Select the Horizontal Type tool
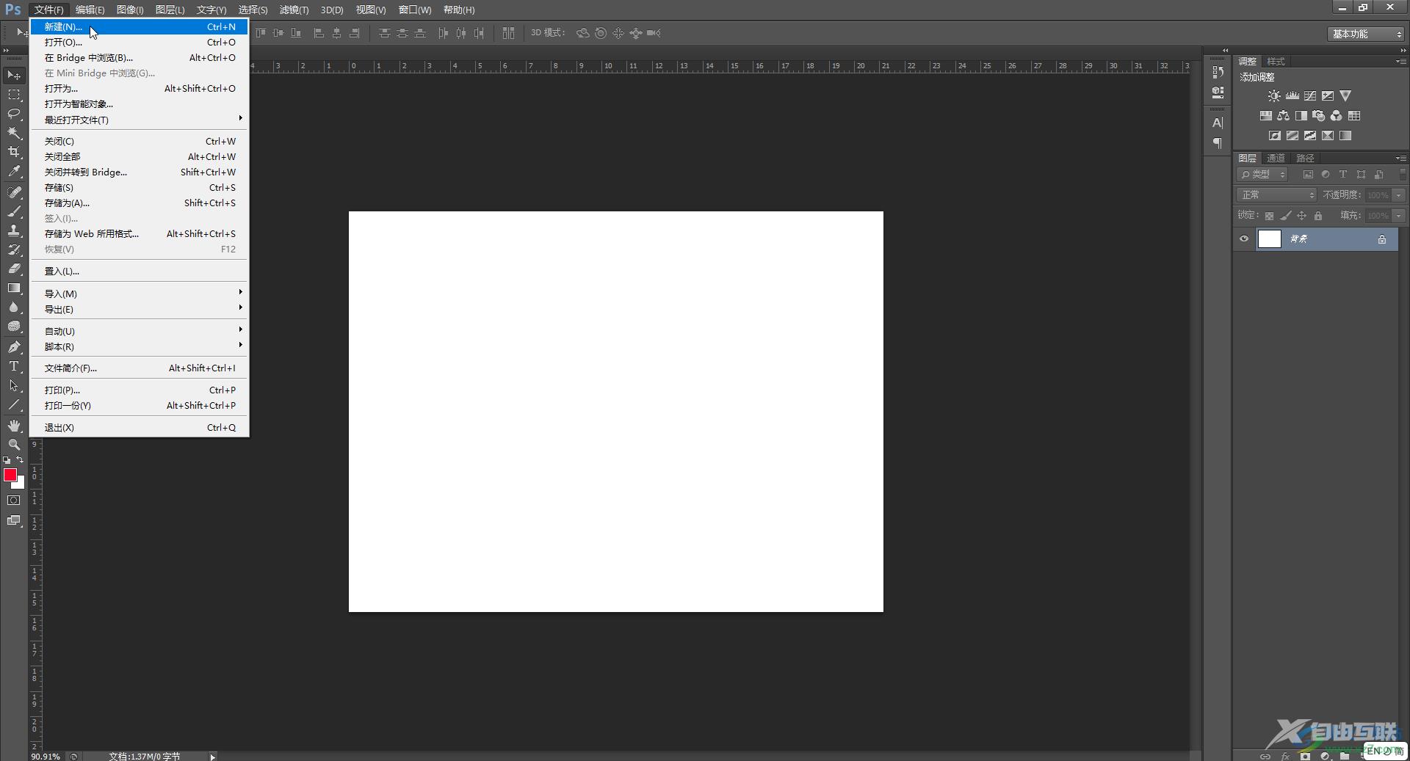The height and width of the screenshot is (761, 1410). 14,366
